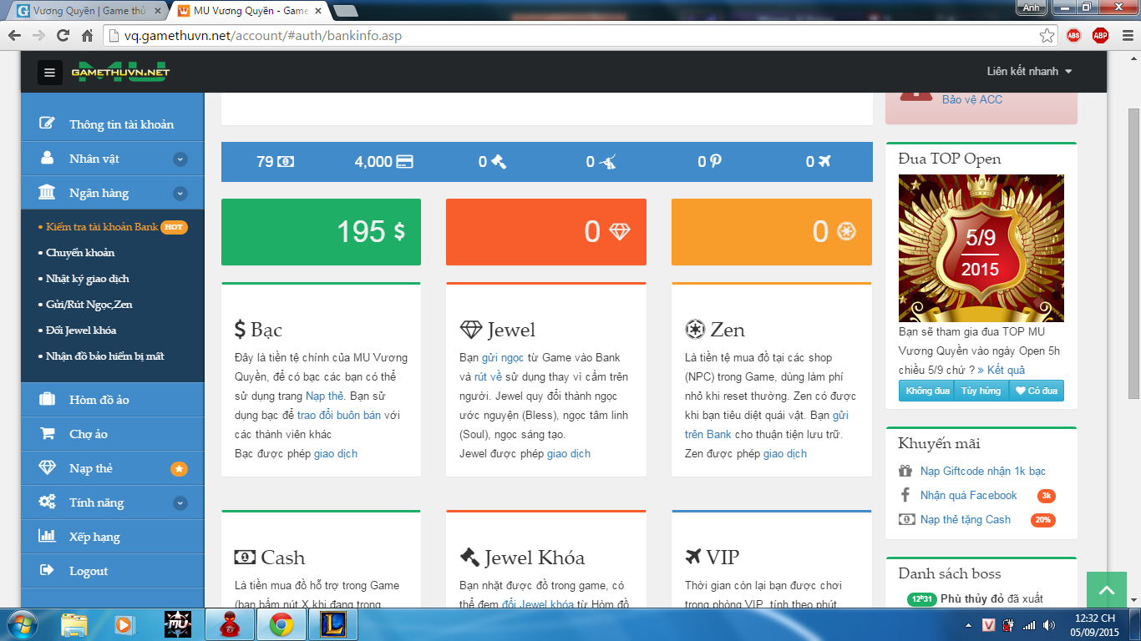This screenshot has width=1141, height=641.
Task: Open "Chuyển khoản" submenu item
Action: [80, 253]
